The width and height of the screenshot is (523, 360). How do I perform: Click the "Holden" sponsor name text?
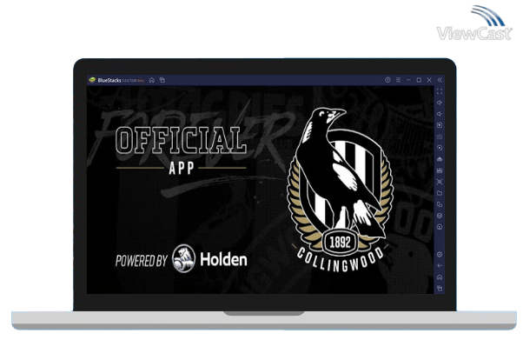point(223,259)
